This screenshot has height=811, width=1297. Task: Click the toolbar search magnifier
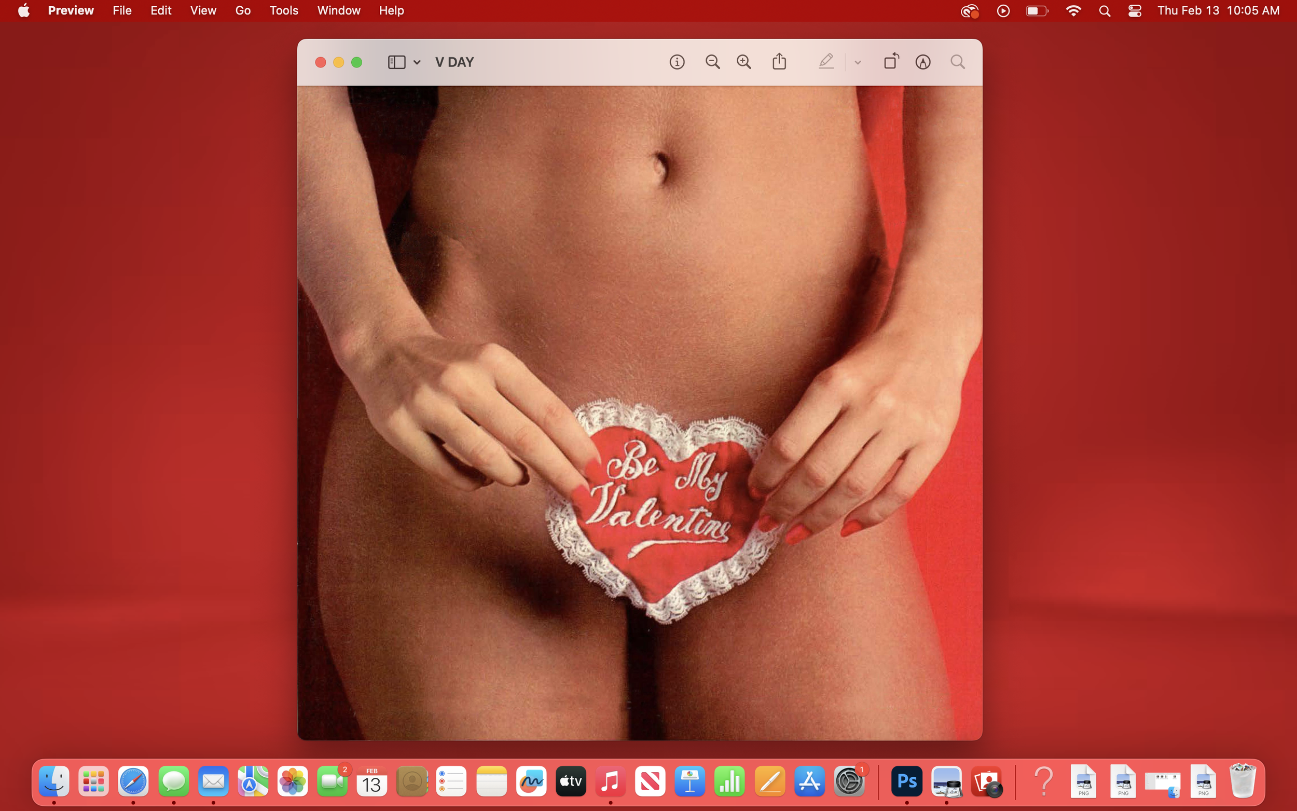pos(958,62)
